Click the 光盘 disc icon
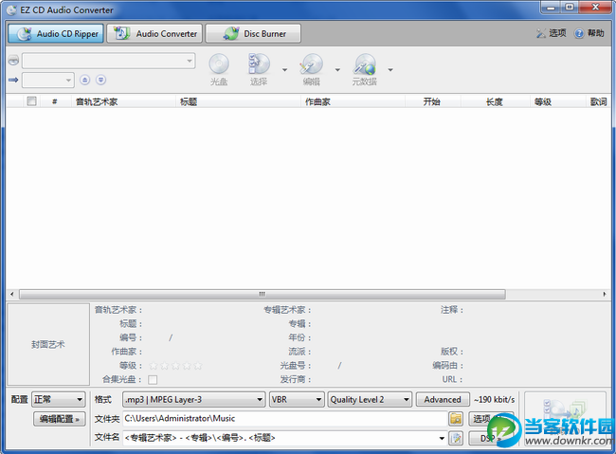Image resolution: width=616 pixels, height=454 pixels. point(219,69)
